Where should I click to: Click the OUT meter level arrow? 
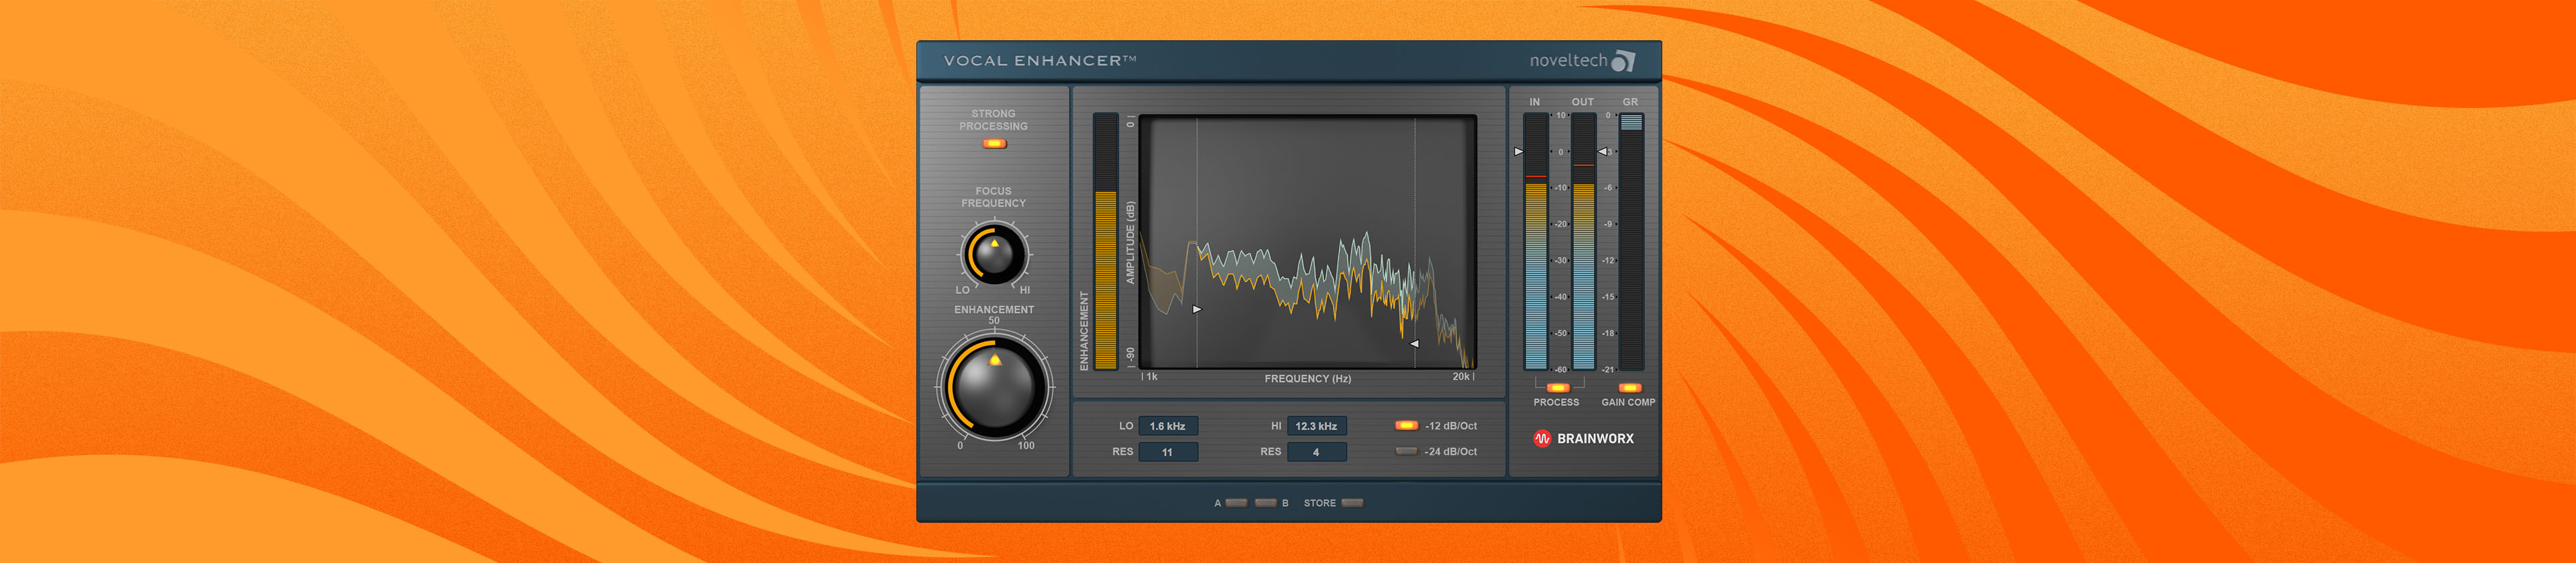(1602, 151)
